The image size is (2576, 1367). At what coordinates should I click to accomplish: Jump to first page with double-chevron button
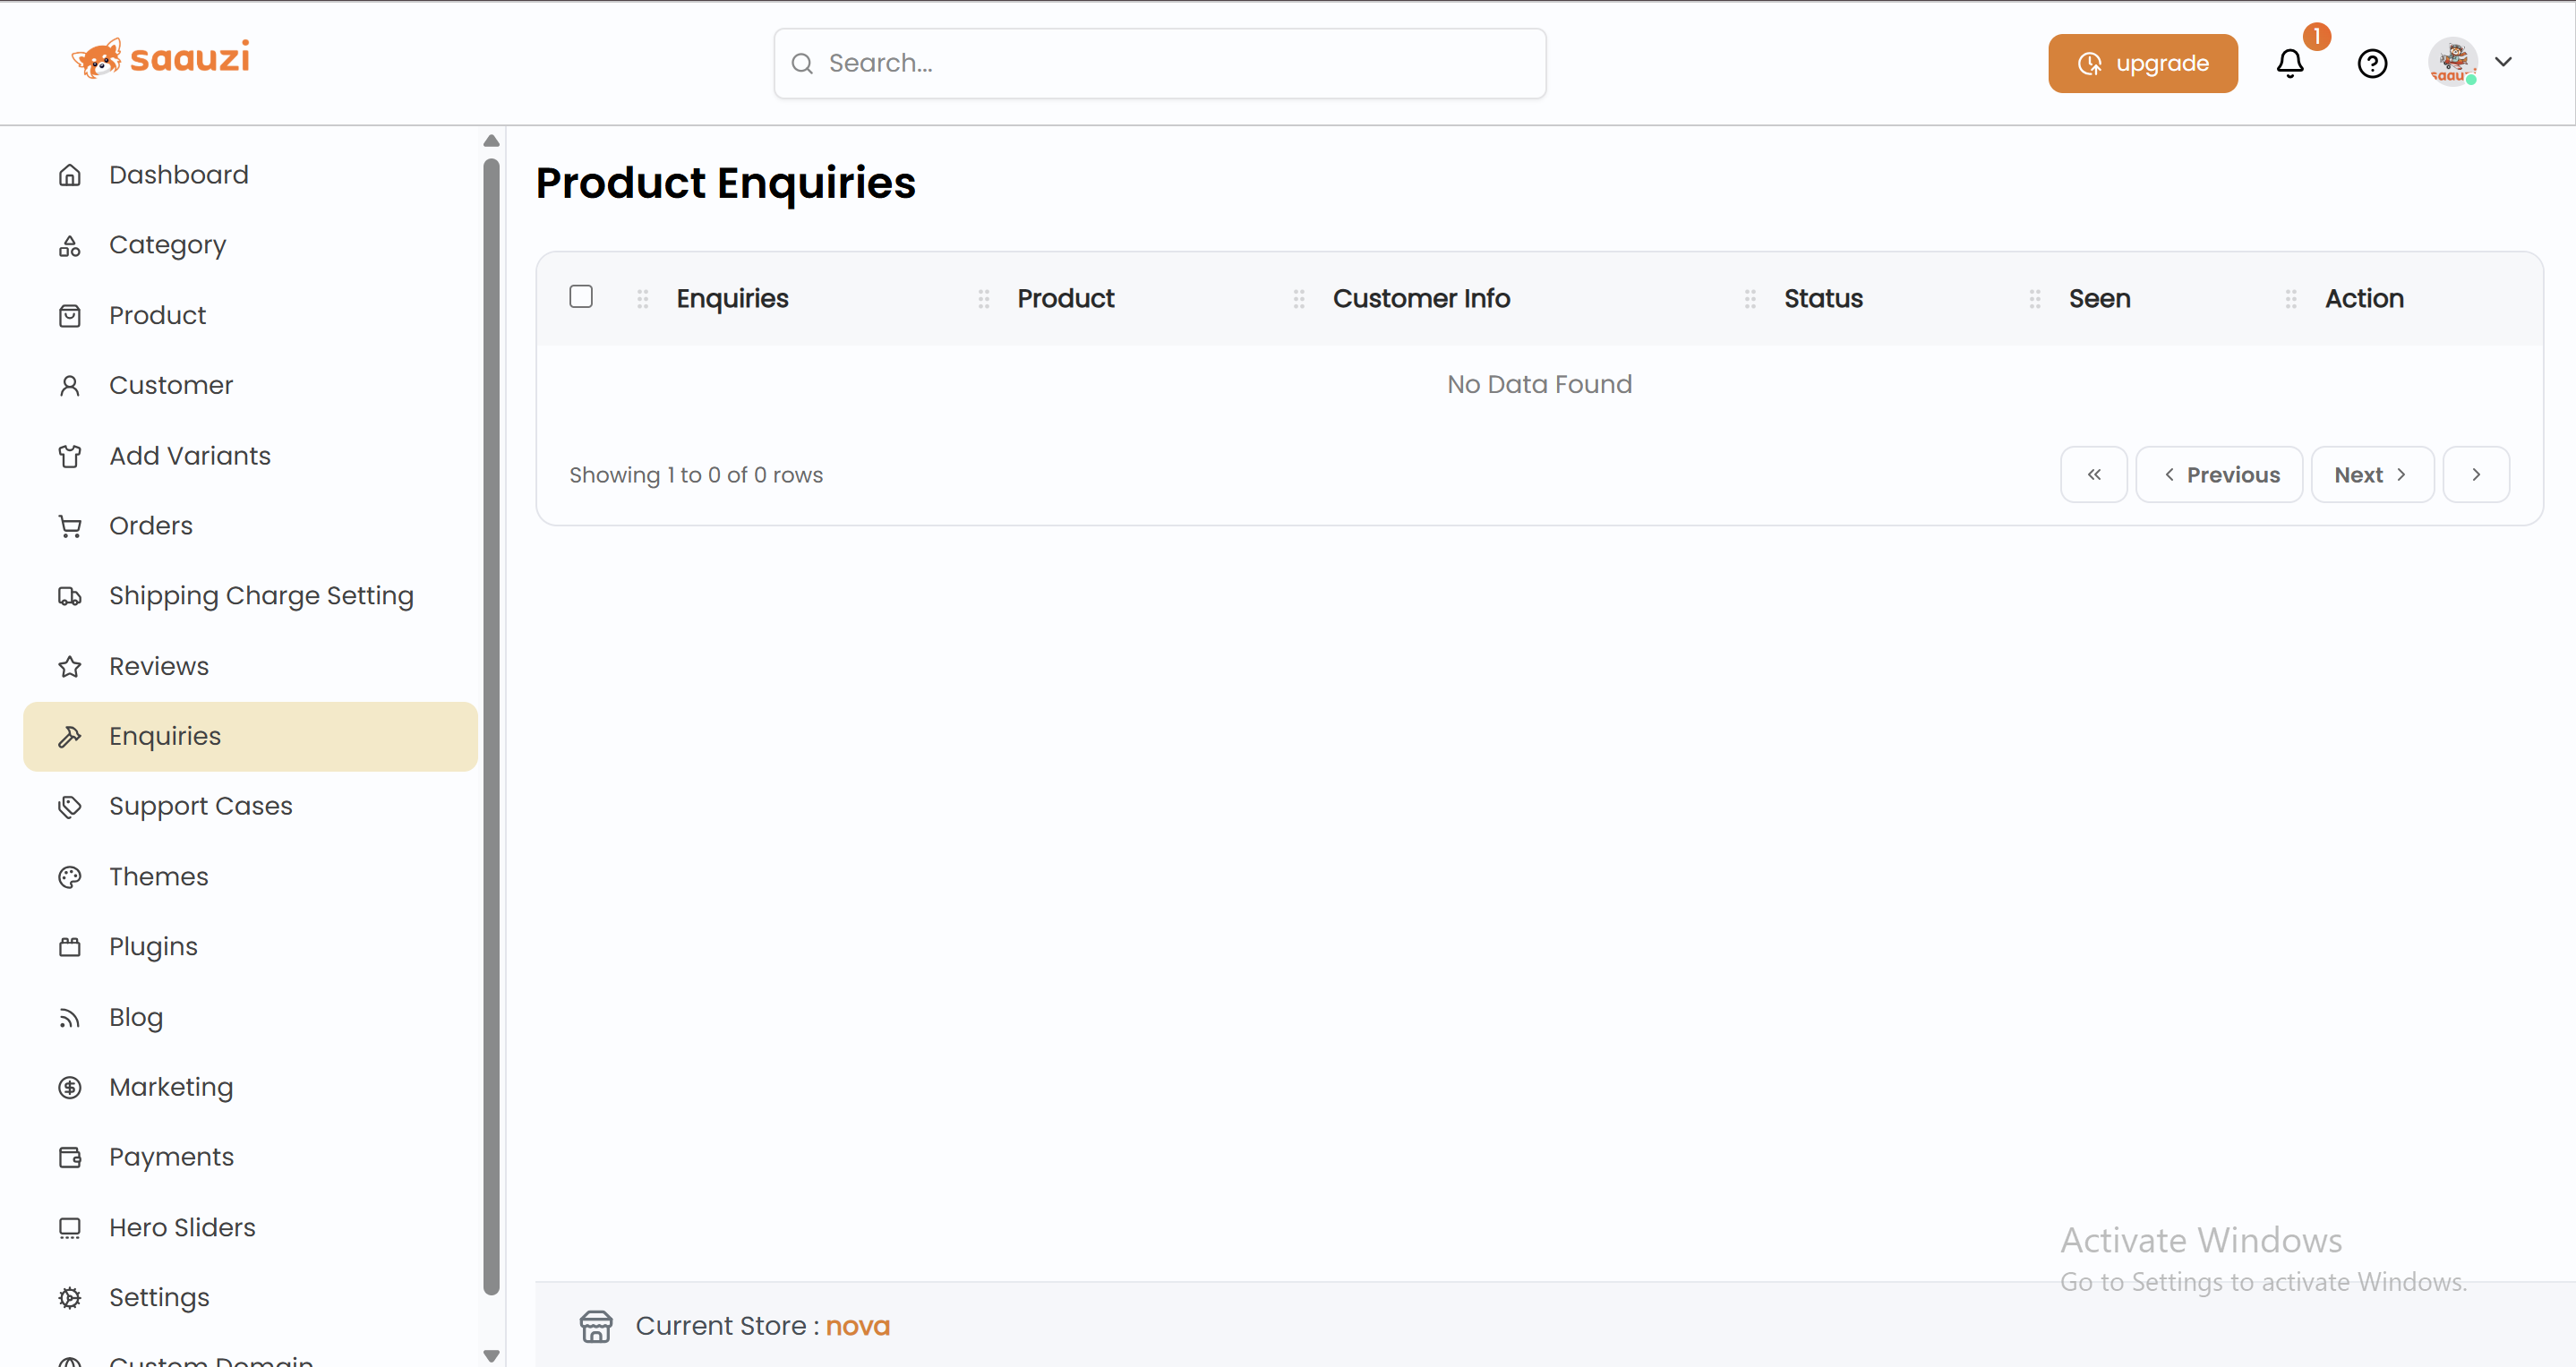click(x=2094, y=475)
